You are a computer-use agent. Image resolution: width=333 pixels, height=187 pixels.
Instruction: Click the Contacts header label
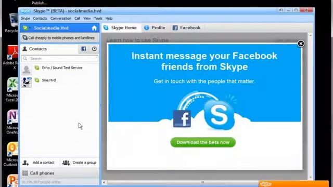38,49
